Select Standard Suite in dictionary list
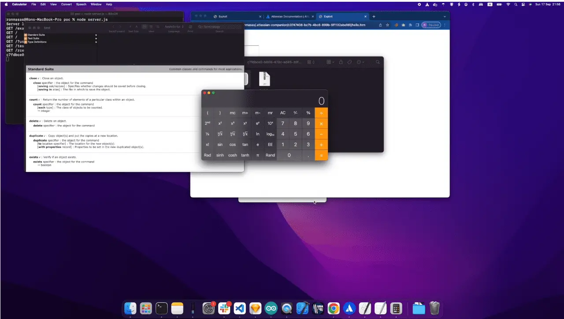This screenshot has width=564, height=319. pyautogui.click(x=36, y=35)
